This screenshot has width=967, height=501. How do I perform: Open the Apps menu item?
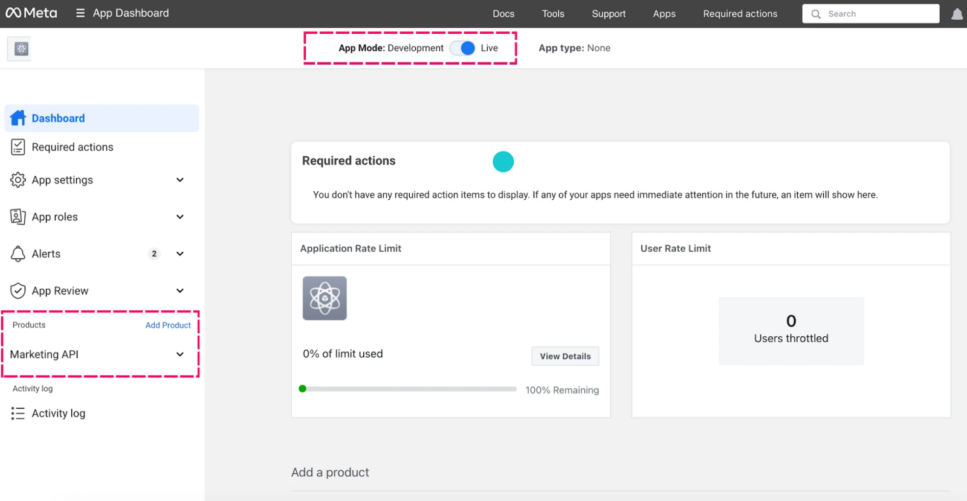pyautogui.click(x=664, y=14)
